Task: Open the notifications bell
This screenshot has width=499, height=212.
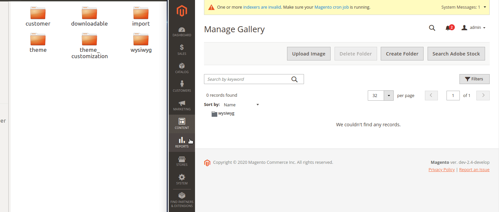Action: pos(448,28)
